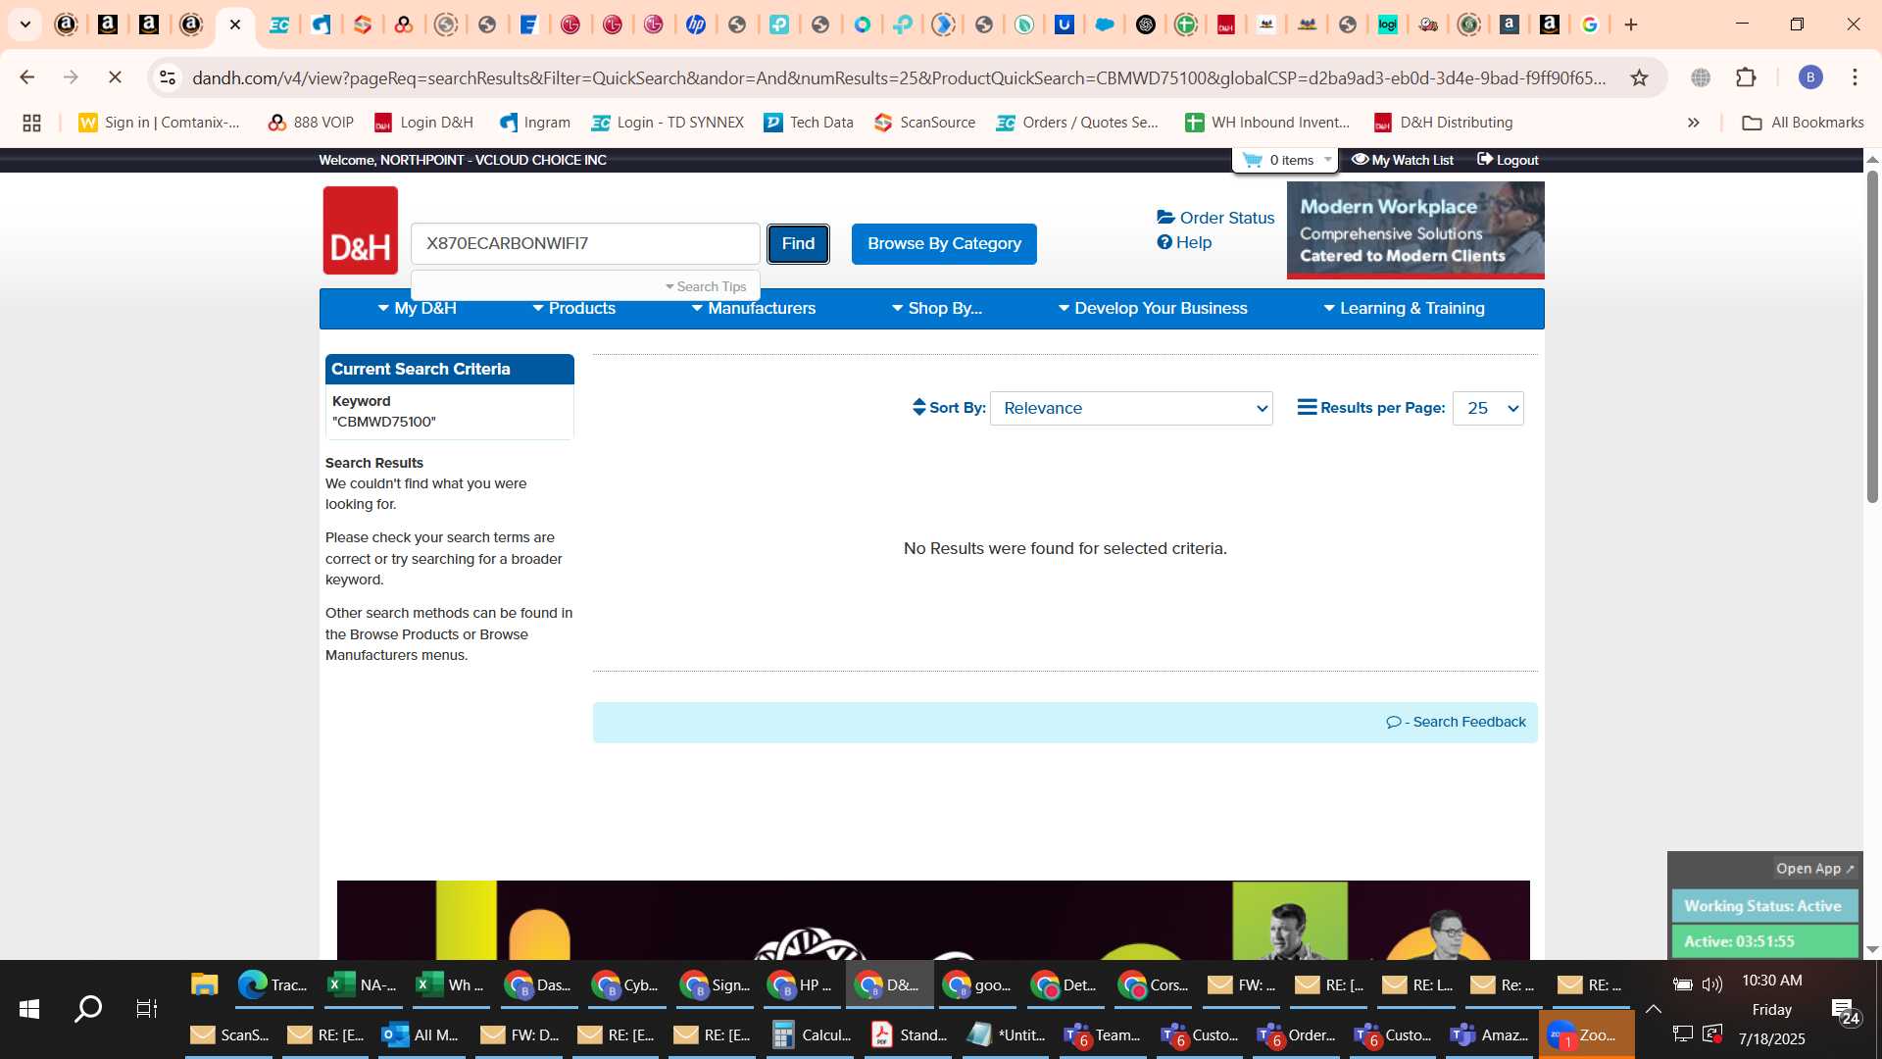1882x1059 pixels.
Task: Open My Watch List
Action: pos(1403,160)
